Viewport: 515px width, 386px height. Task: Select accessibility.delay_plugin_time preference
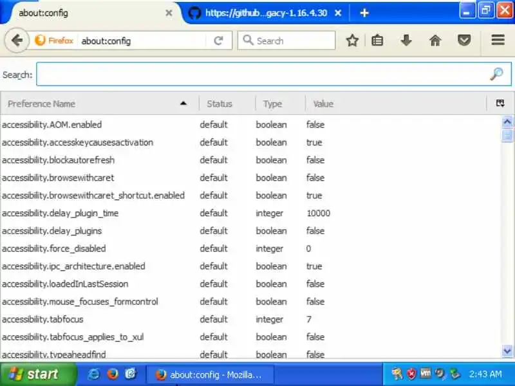(x=251, y=214)
